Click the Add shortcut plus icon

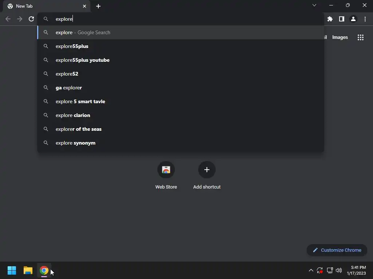207,170
